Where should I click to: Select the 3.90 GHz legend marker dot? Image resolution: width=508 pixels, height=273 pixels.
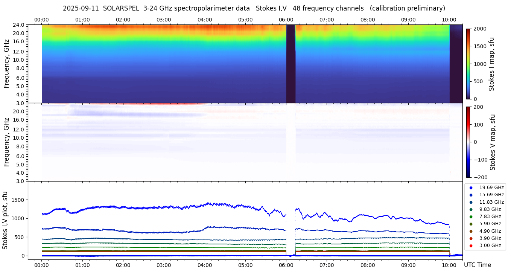pyautogui.click(x=471, y=238)
